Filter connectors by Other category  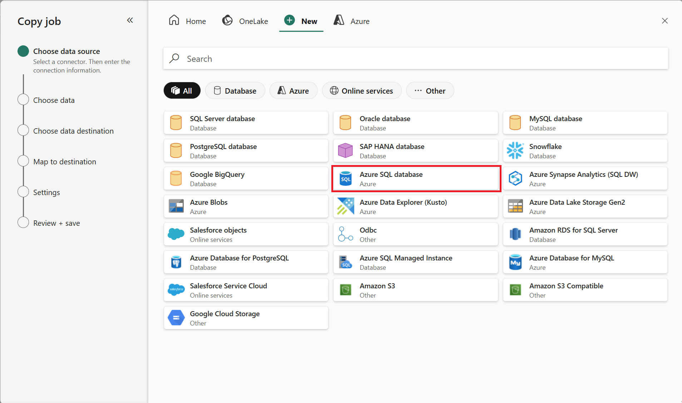click(430, 91)
